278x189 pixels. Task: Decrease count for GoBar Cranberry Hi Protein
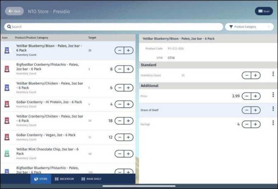120,104
